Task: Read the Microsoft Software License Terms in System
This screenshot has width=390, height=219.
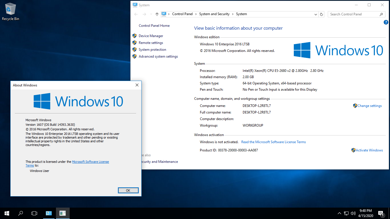Action: click(x=274, y=142)
